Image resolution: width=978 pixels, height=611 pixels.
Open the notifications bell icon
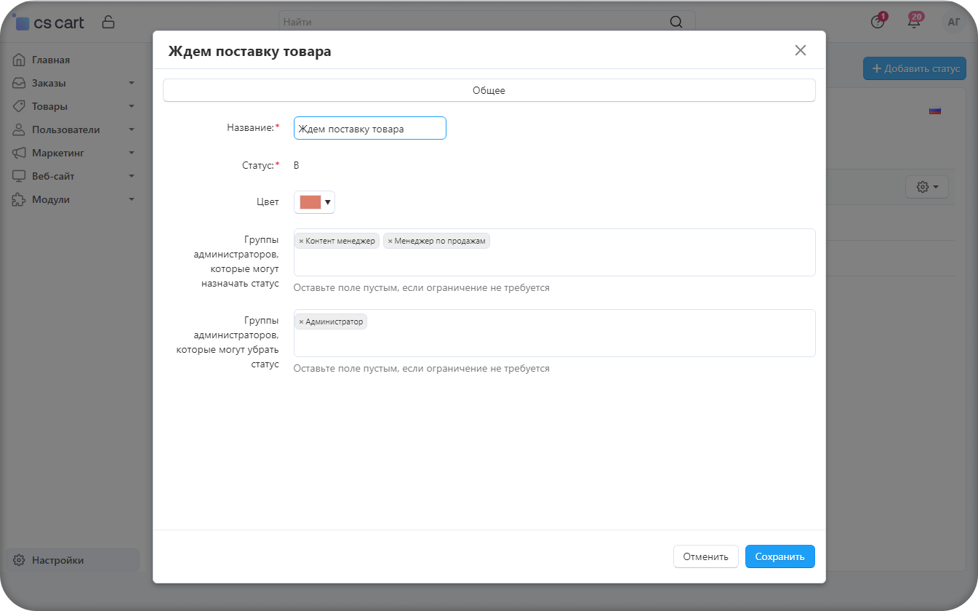tap(914, 23)
